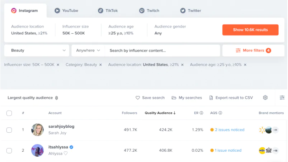Switch to the TikTok tab

[x=108, y=11]
